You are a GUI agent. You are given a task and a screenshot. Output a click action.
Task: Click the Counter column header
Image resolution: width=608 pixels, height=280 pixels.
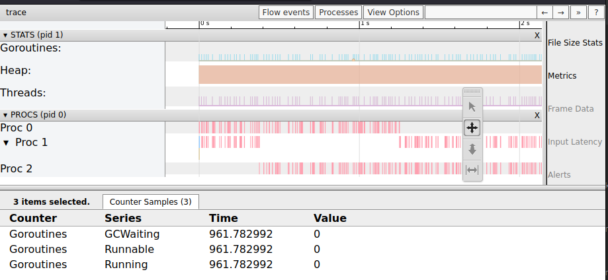click(x=33, y=219)
